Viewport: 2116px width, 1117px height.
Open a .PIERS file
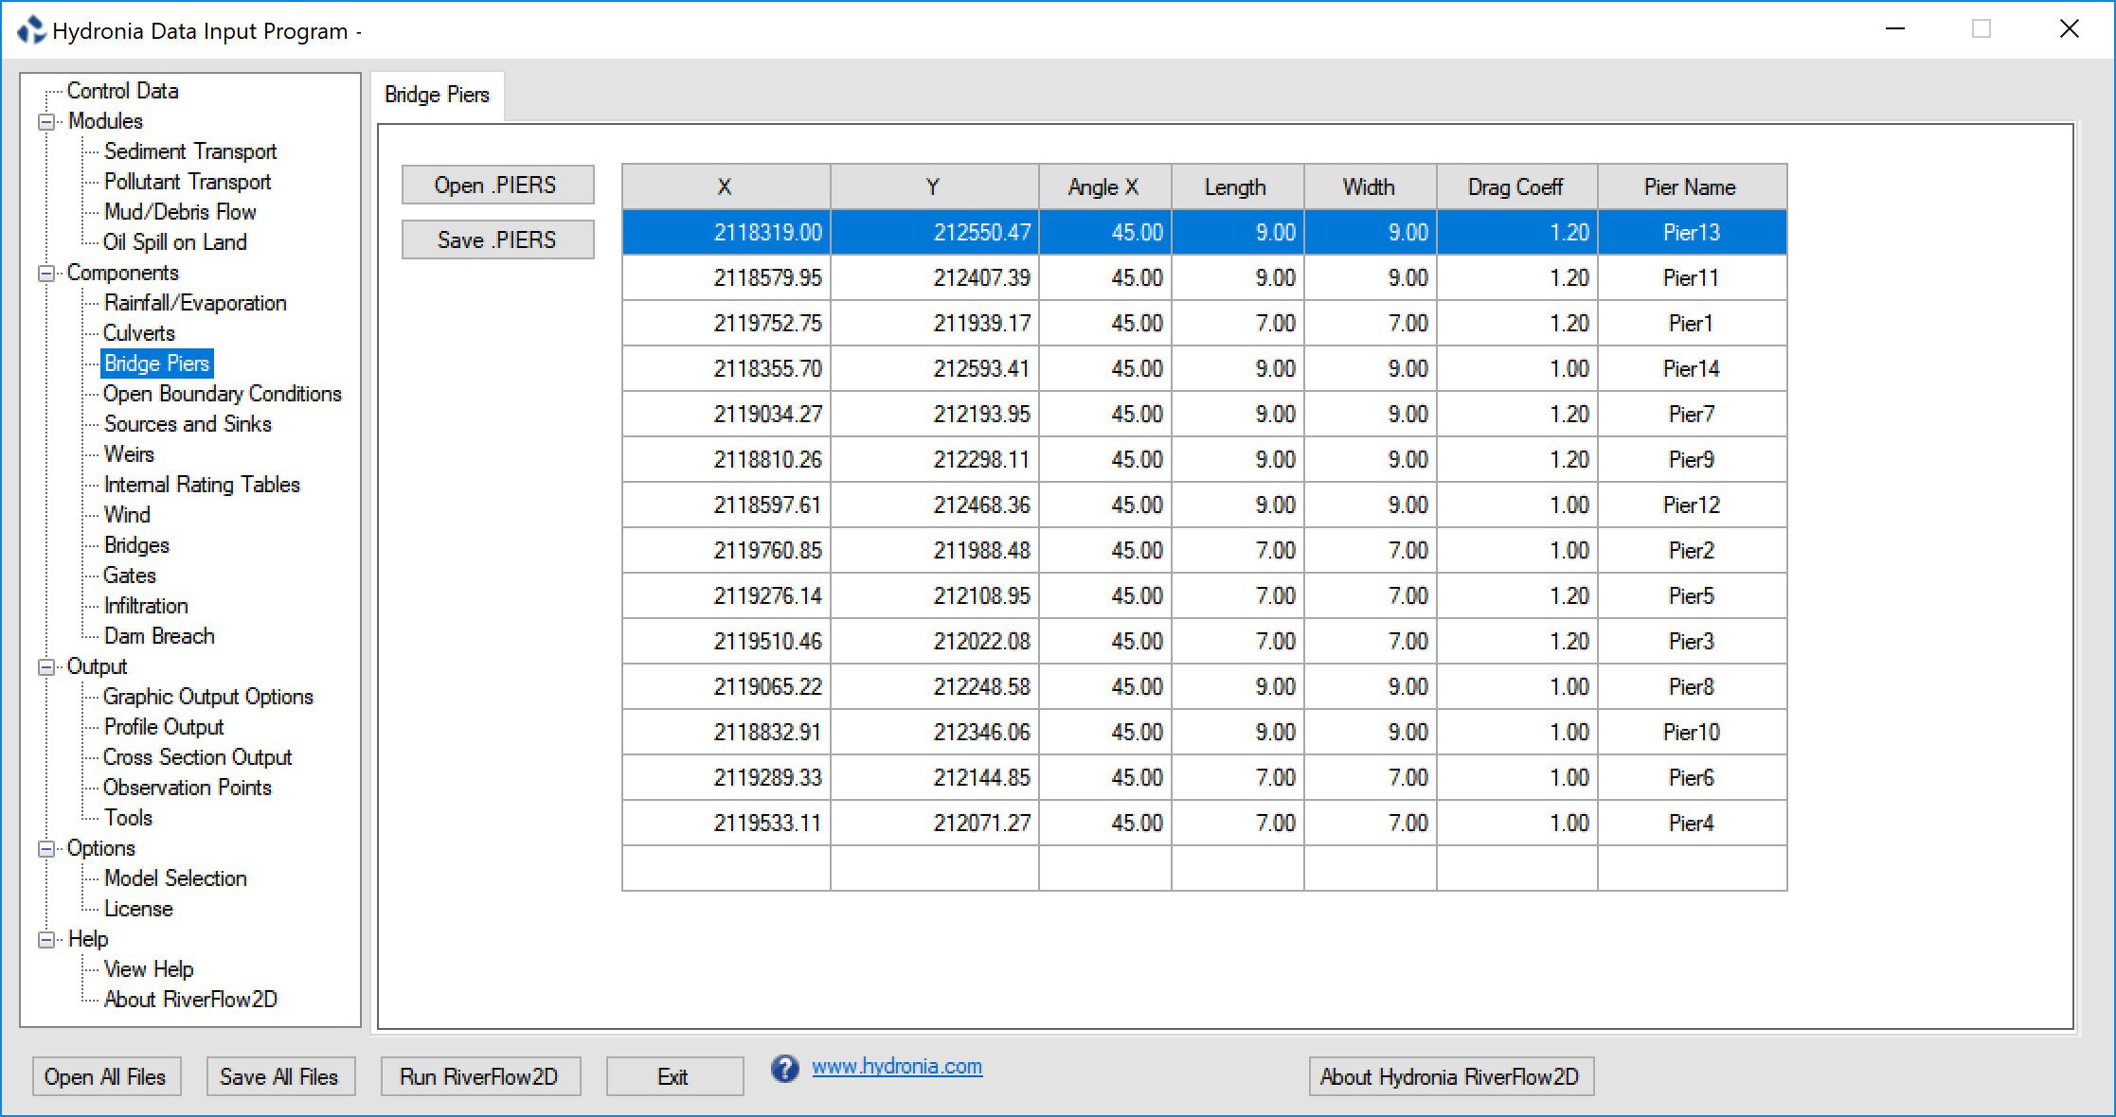pos(498,185)
